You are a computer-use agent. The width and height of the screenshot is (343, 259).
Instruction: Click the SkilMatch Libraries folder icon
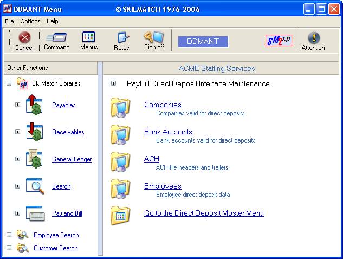pos(23,83)
